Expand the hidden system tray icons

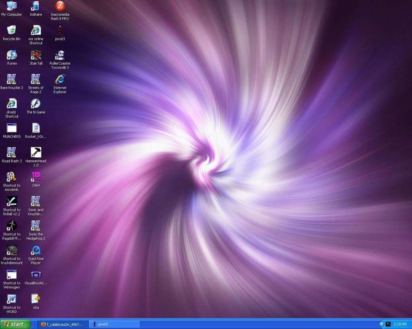pos(381,324)
